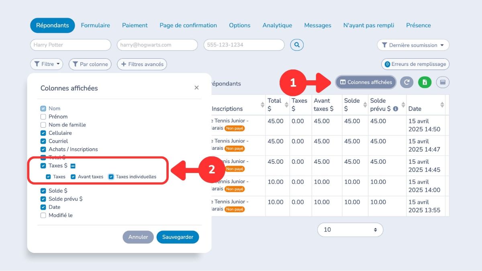
Task: Click Sauvegarder to save columns
Action: point(178,237)
